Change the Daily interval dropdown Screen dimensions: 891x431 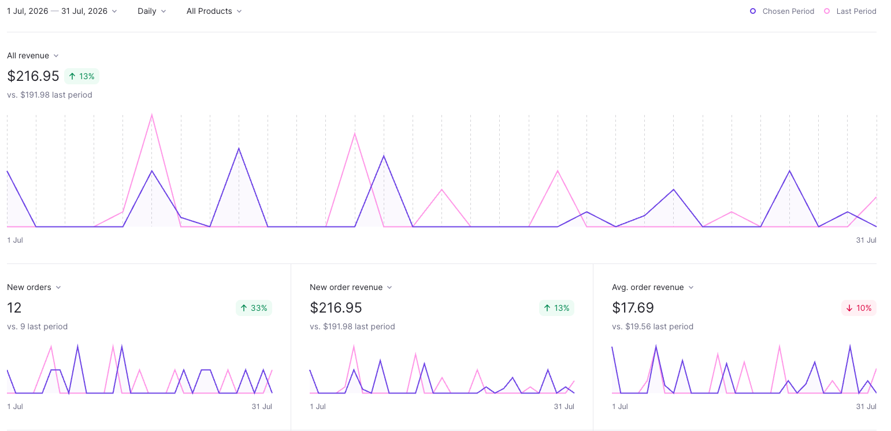(152, 11)
